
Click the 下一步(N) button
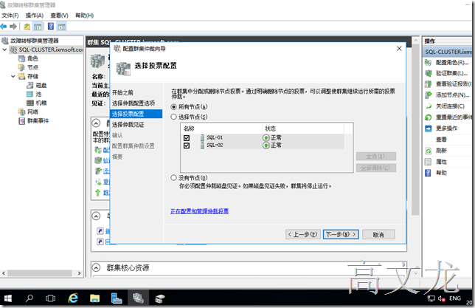coord(341,234)
